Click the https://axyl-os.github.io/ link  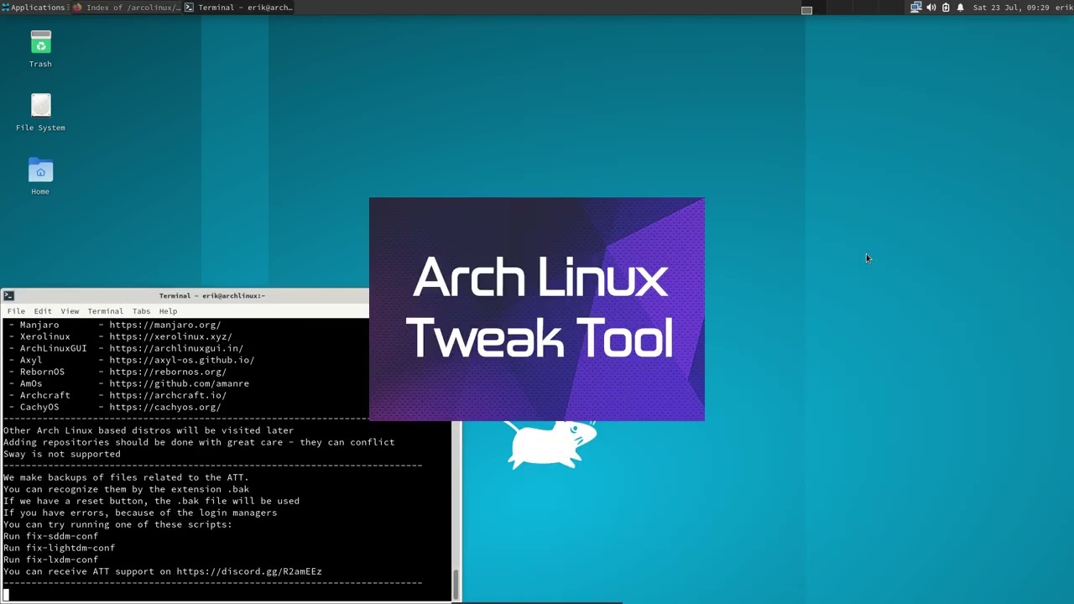[182, 360]
